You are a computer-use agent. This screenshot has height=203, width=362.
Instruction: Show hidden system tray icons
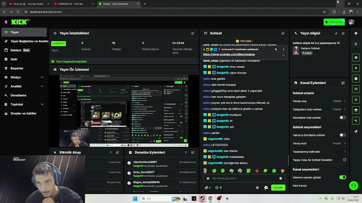(320, 198)
